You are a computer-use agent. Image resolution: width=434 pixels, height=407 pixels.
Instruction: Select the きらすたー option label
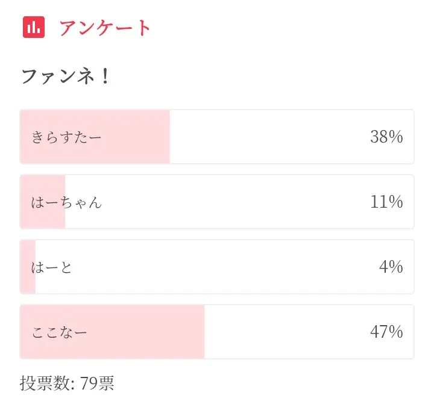tap(66, 137)
